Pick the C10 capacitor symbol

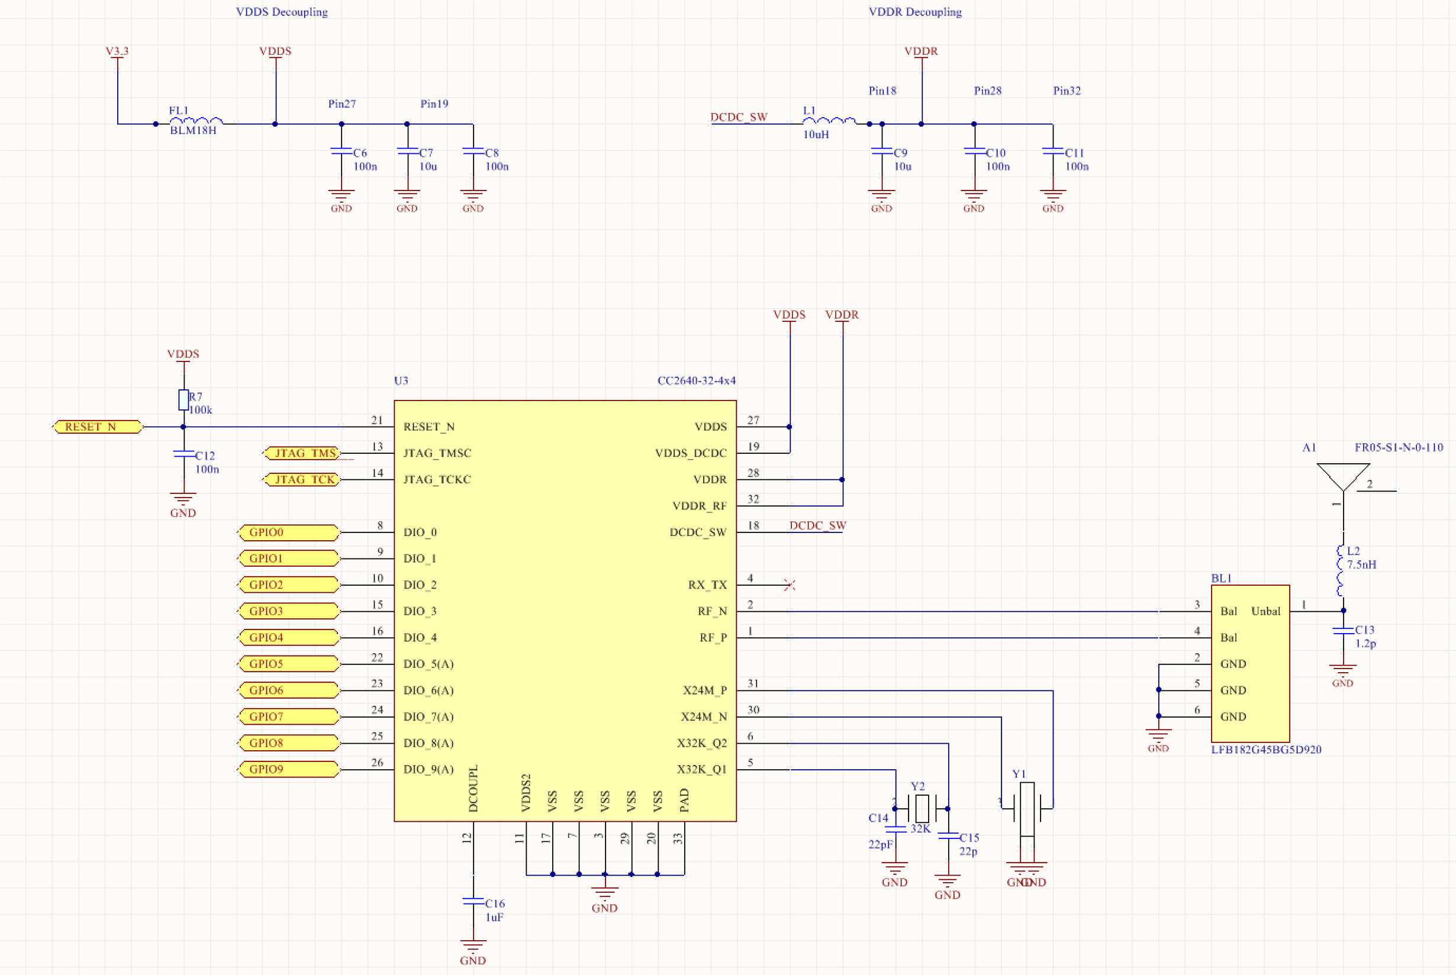(x=974, y=151)
